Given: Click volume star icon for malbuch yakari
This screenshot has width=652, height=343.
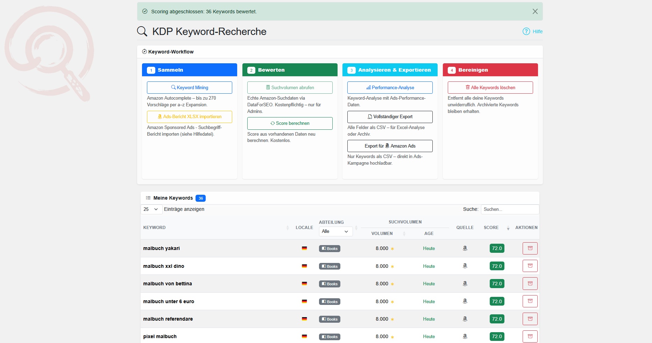Looking at the screenshot, I should pyautogui.click(x=392, y=249).
